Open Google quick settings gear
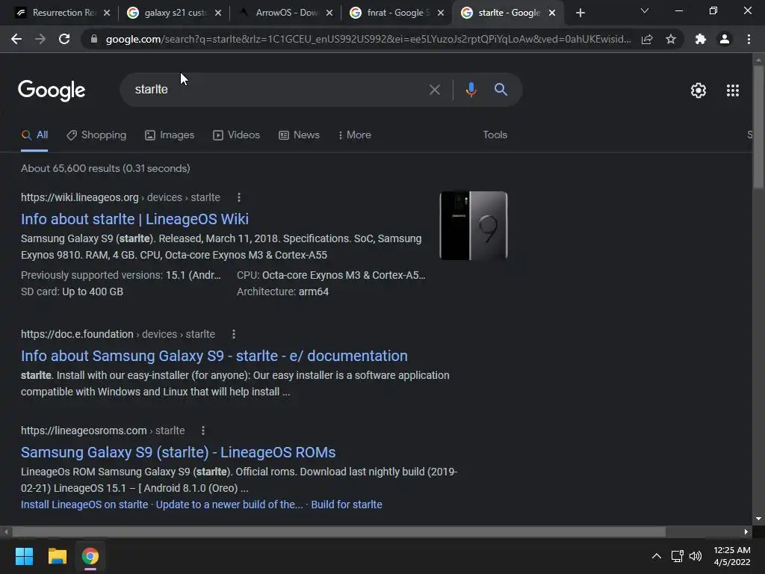This screenshot has height=574, width=765. (x=699, y=90)
